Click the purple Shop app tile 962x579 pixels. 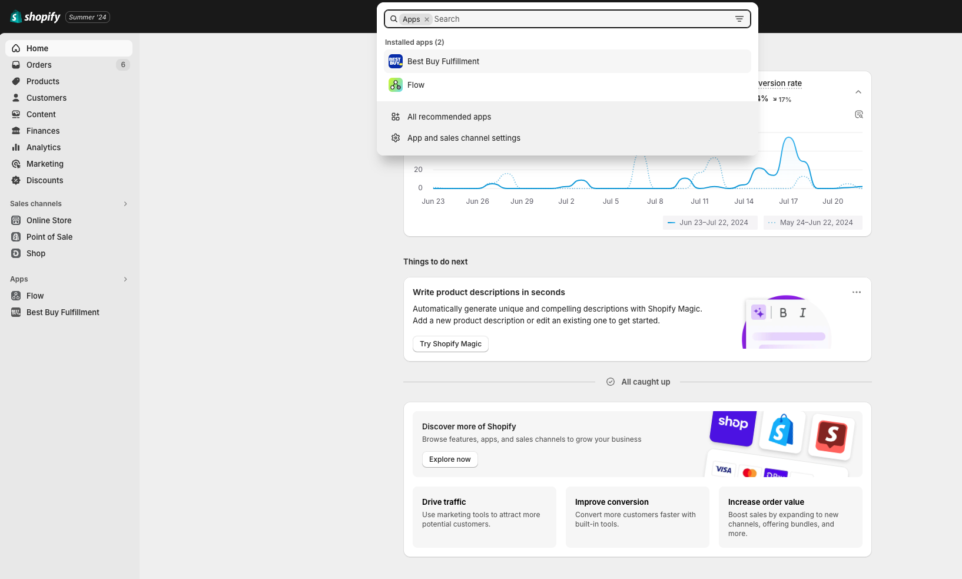point(733,427)
